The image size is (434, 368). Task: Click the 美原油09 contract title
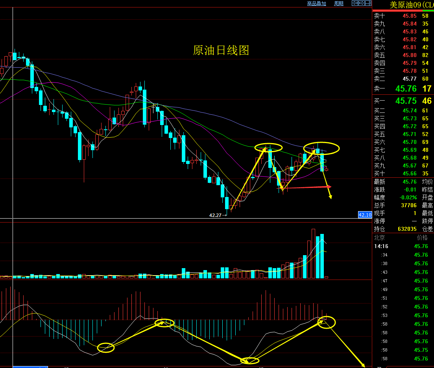pos(411,5)
